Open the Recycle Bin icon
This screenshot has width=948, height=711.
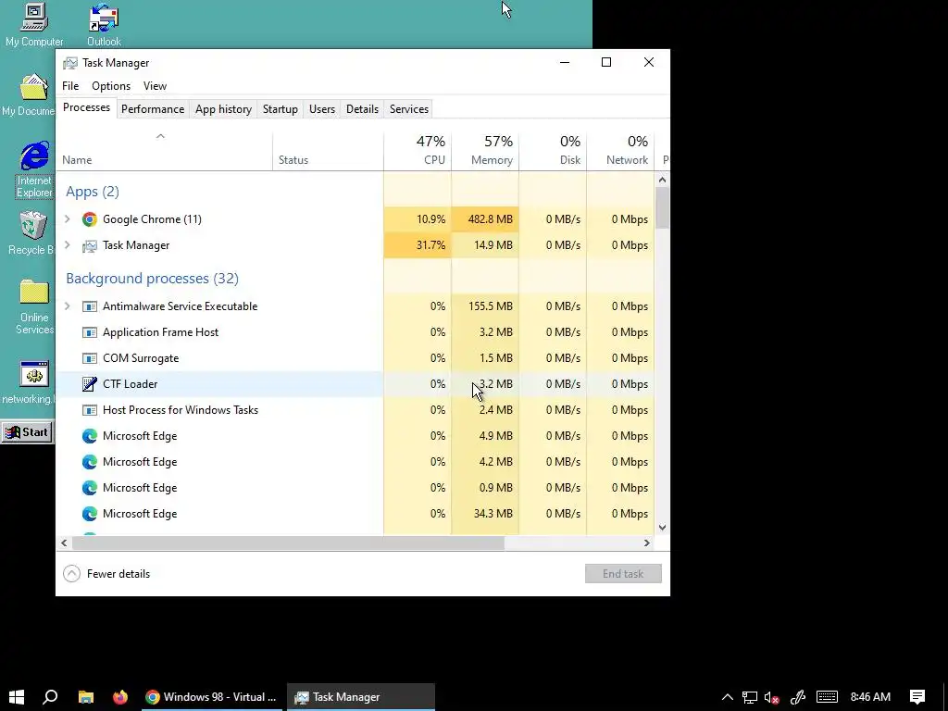click(31, 232)
